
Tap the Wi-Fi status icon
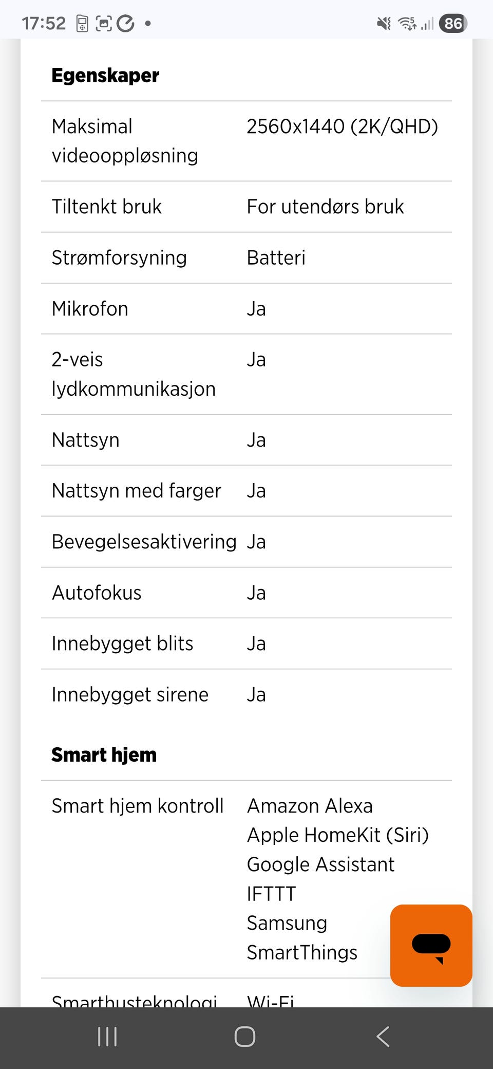coord(407,23)
